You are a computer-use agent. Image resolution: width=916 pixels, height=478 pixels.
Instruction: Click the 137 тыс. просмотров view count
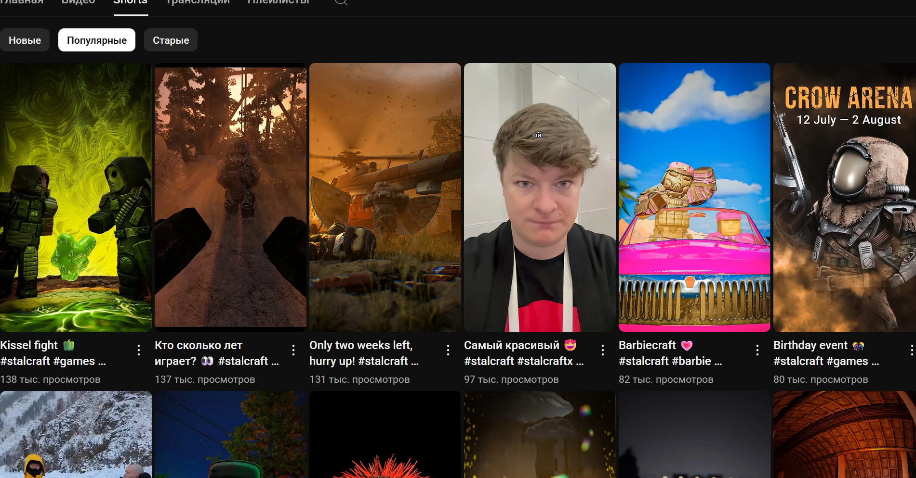tap(205, 379)
